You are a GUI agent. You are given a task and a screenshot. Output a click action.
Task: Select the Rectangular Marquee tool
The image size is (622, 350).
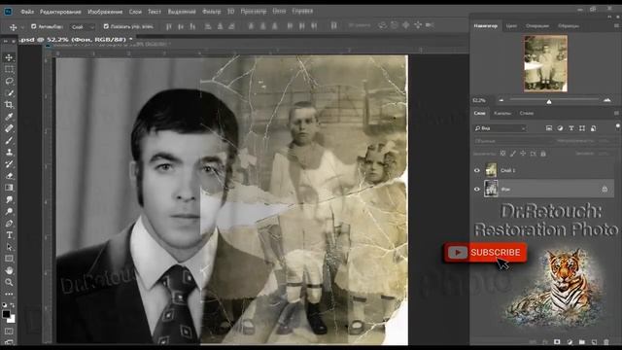(9, 69)
